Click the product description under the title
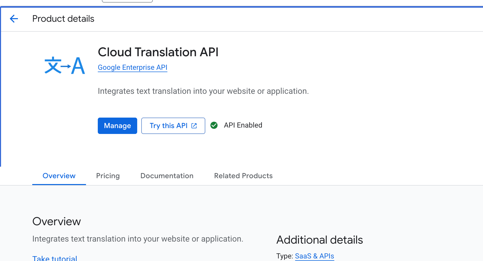The image size is (483, 261). tap(203, 91)
